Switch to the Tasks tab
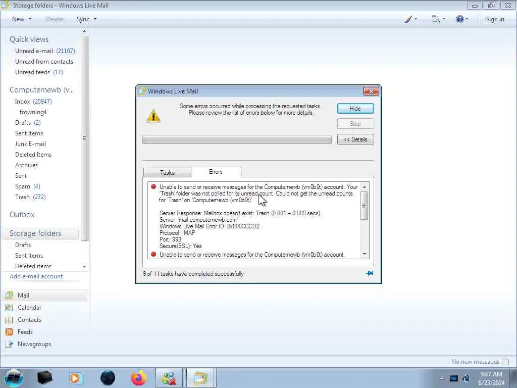Viewport: 517px width, 388px height. (167, 173)
